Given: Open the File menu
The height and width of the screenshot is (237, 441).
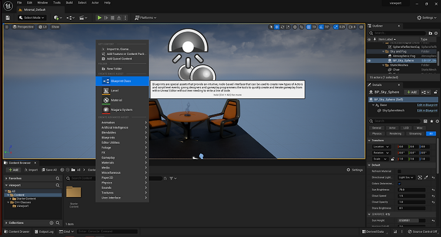Looking at the screenshot, I should 19,2.
